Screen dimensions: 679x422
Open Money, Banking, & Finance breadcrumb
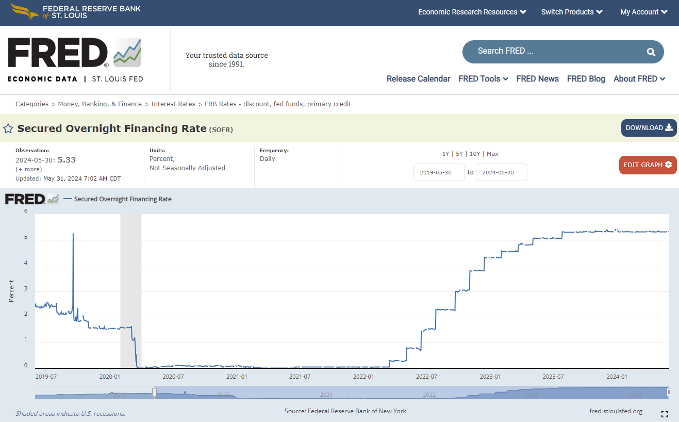100,104
